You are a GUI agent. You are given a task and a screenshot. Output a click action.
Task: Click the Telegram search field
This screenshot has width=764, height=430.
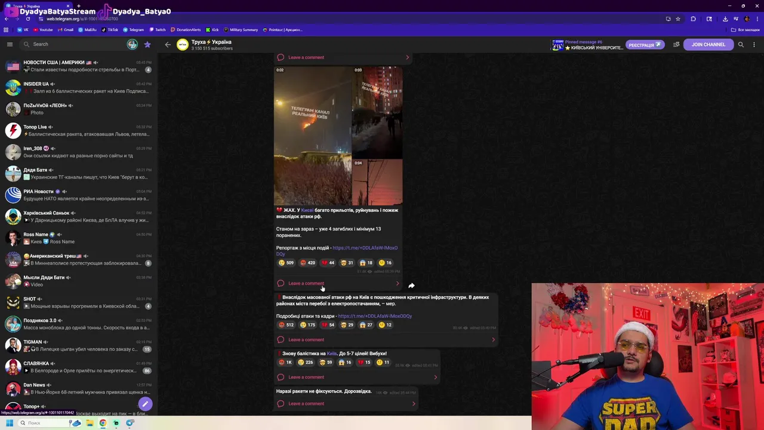pyautogui.click(x=78, y=44)
